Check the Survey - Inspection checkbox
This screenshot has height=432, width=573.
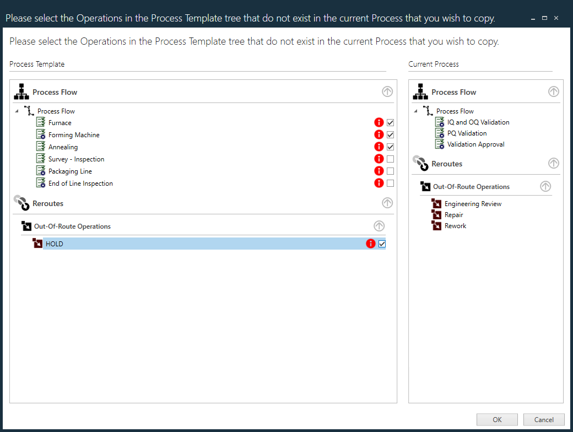tap(390, 159)
